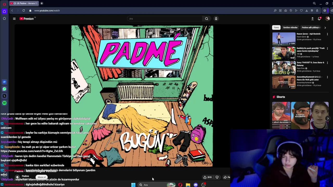Open Padme channel avatar below video
The width and height of the screenshot is (333, 187).
pos(17,177)
